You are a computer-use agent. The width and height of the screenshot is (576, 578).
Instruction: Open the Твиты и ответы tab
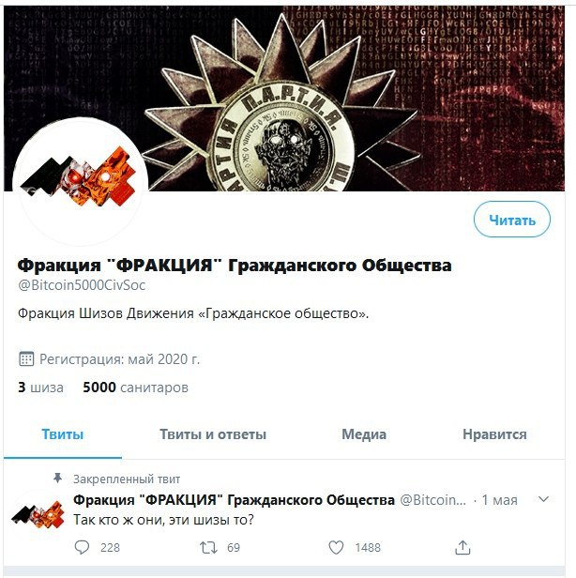[x=213, y=434]
